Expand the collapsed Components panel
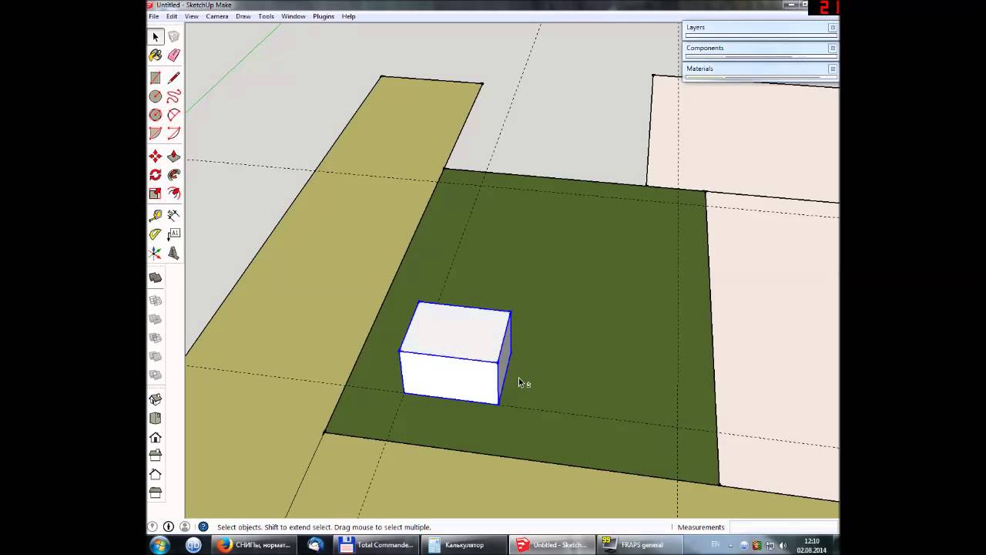The width and height of the screenshot is (986, 555). (x=755, y=48)
